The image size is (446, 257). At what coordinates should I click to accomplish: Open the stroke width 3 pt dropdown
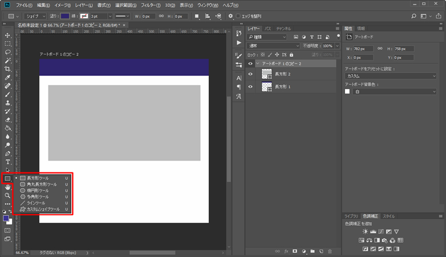[110, 16]
